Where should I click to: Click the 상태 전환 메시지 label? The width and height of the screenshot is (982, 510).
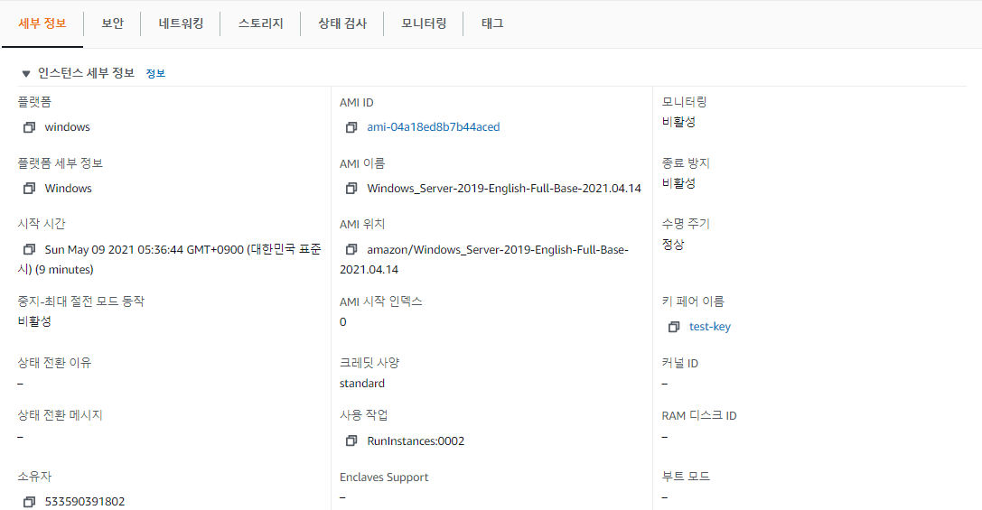tap(61, 415)
